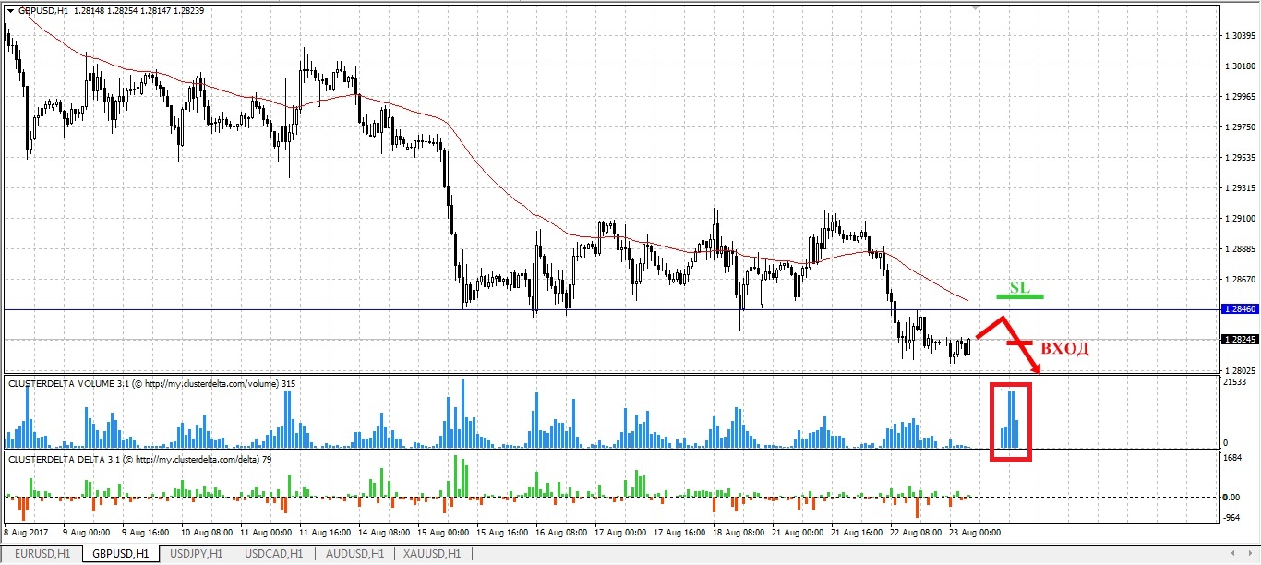The width and height of the screenshot is (1261, 565).
Task: Click the GBPUSD,H1 chart title text
Action: point(43,10)
